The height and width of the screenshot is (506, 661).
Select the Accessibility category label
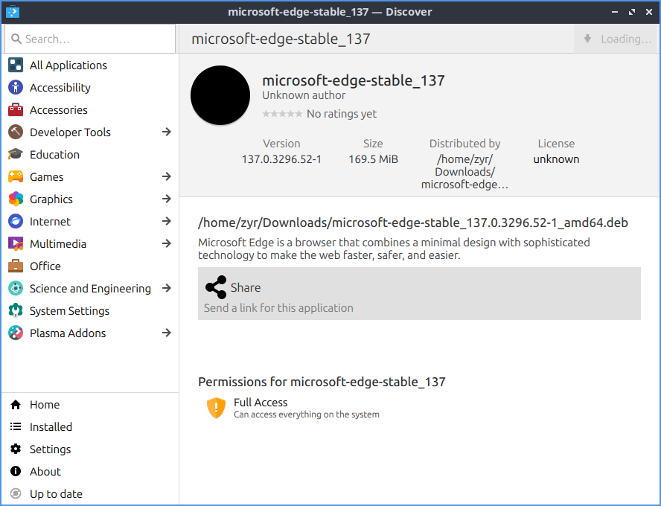[60, 88]
